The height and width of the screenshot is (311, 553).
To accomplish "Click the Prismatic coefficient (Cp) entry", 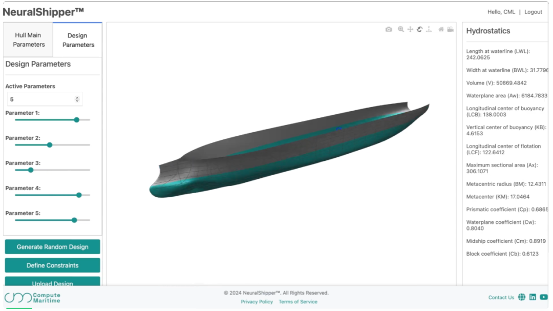I will coord(507,210).
